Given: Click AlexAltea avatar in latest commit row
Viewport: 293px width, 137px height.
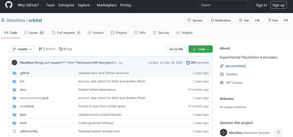Looking at the screenshot, I should [14, 63].
